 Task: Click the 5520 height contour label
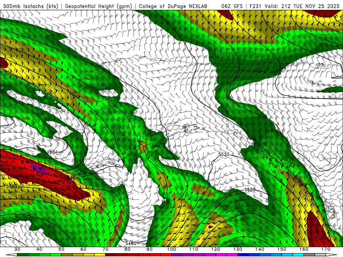(224, 154)
